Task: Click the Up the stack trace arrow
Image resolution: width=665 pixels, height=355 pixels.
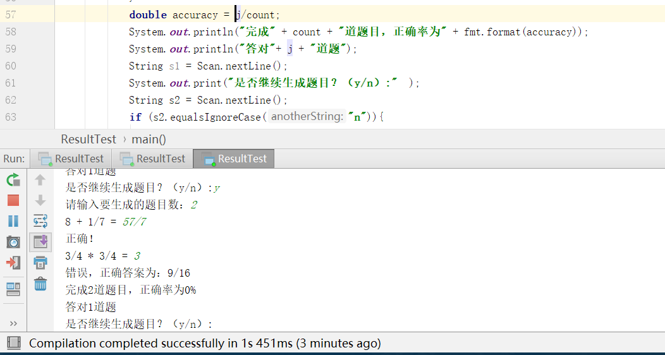Action: tap(40, 179)
